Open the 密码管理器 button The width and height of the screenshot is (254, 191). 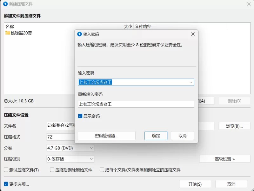pos(106,136)
